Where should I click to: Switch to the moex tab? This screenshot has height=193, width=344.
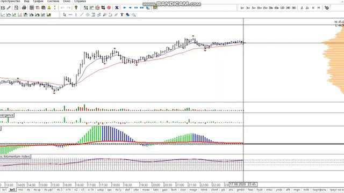pos(146,190)
